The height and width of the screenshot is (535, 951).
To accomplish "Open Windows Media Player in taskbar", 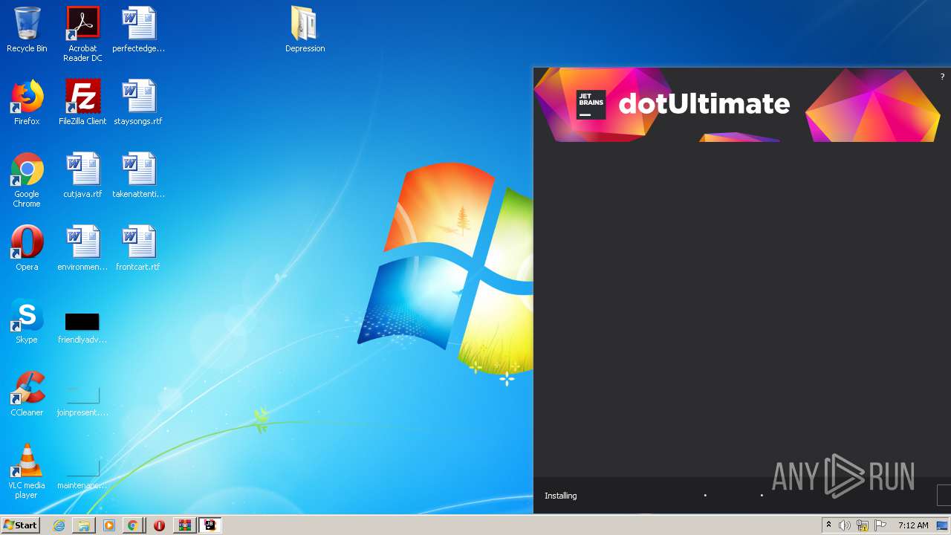I will (109, 525).
